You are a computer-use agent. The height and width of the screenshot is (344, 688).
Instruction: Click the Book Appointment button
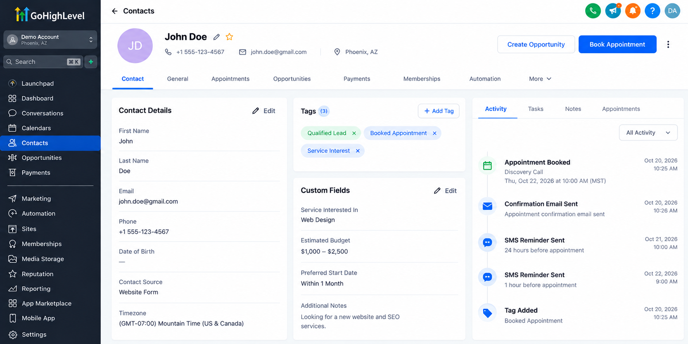point(617,45)
